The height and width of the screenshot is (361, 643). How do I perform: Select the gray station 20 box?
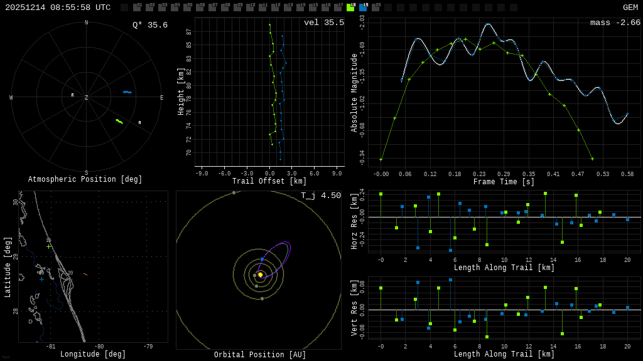point(376,8)
